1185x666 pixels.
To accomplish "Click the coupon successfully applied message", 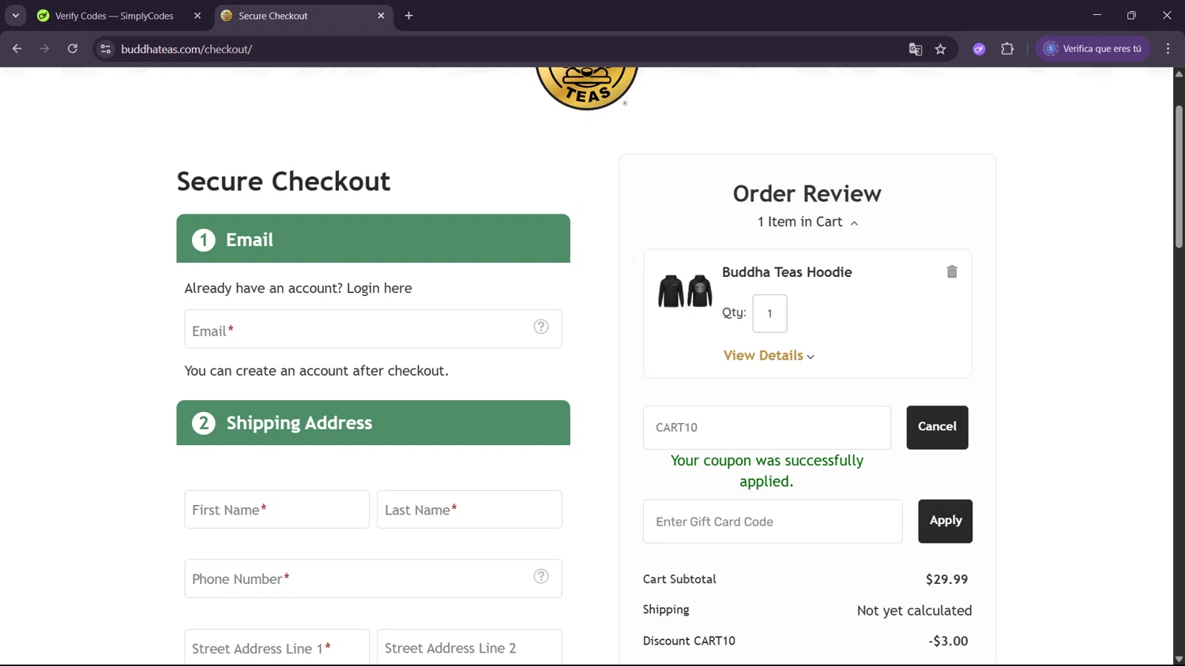I will click(766, 471).
